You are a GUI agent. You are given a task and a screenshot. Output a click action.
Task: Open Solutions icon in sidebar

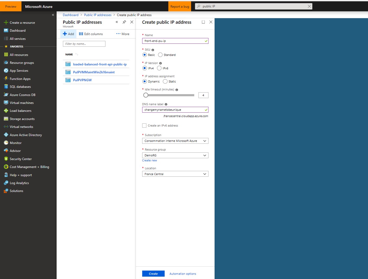click(6, 191)
